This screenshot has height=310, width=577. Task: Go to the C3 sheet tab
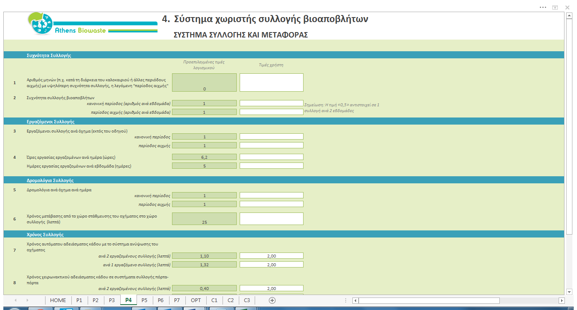[x=247, y=300]
